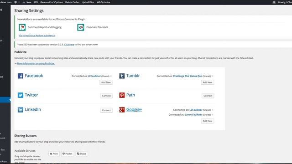This screenshot has height=164, width=292.
Task: Click the Available Services label
Action: pyautogui.click(x=25, y=151)
